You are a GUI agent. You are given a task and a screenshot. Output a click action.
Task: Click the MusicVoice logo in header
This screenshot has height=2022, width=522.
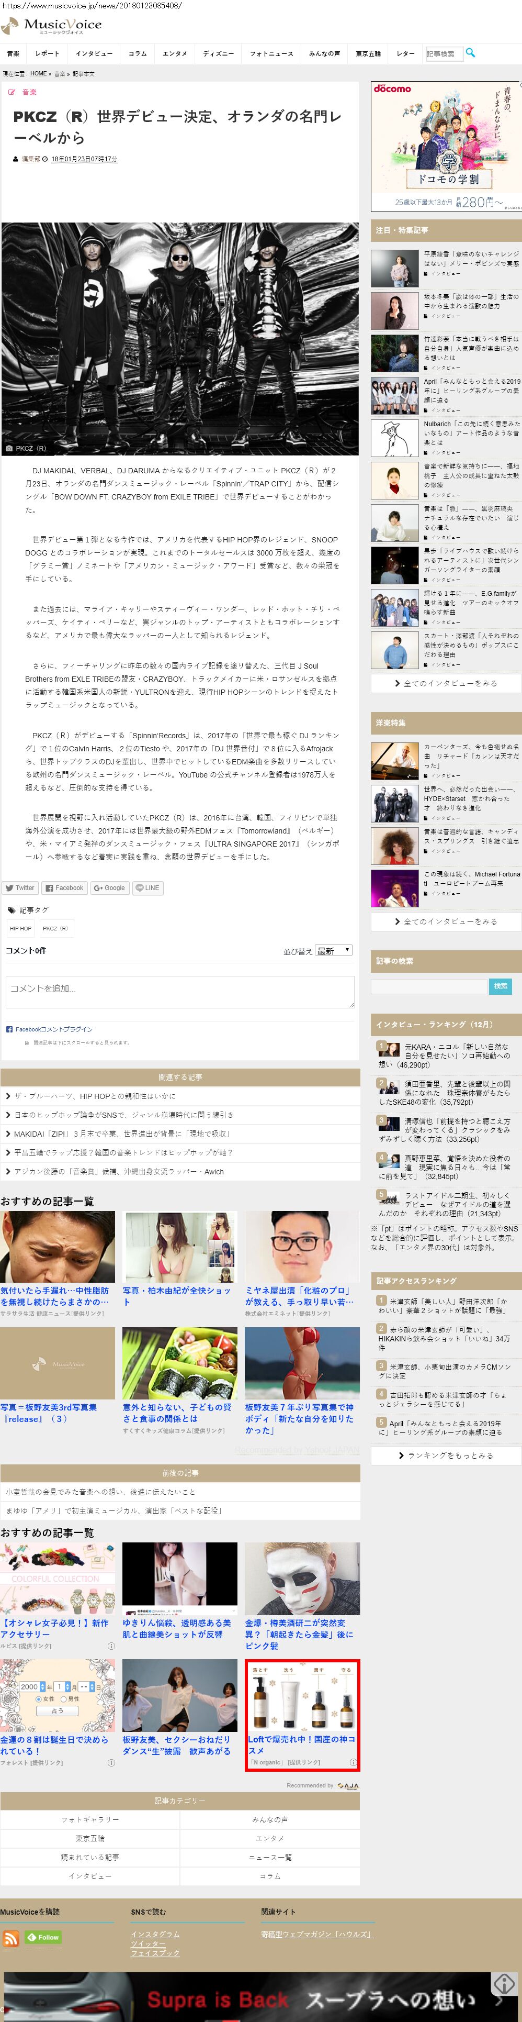pos(52,26)
